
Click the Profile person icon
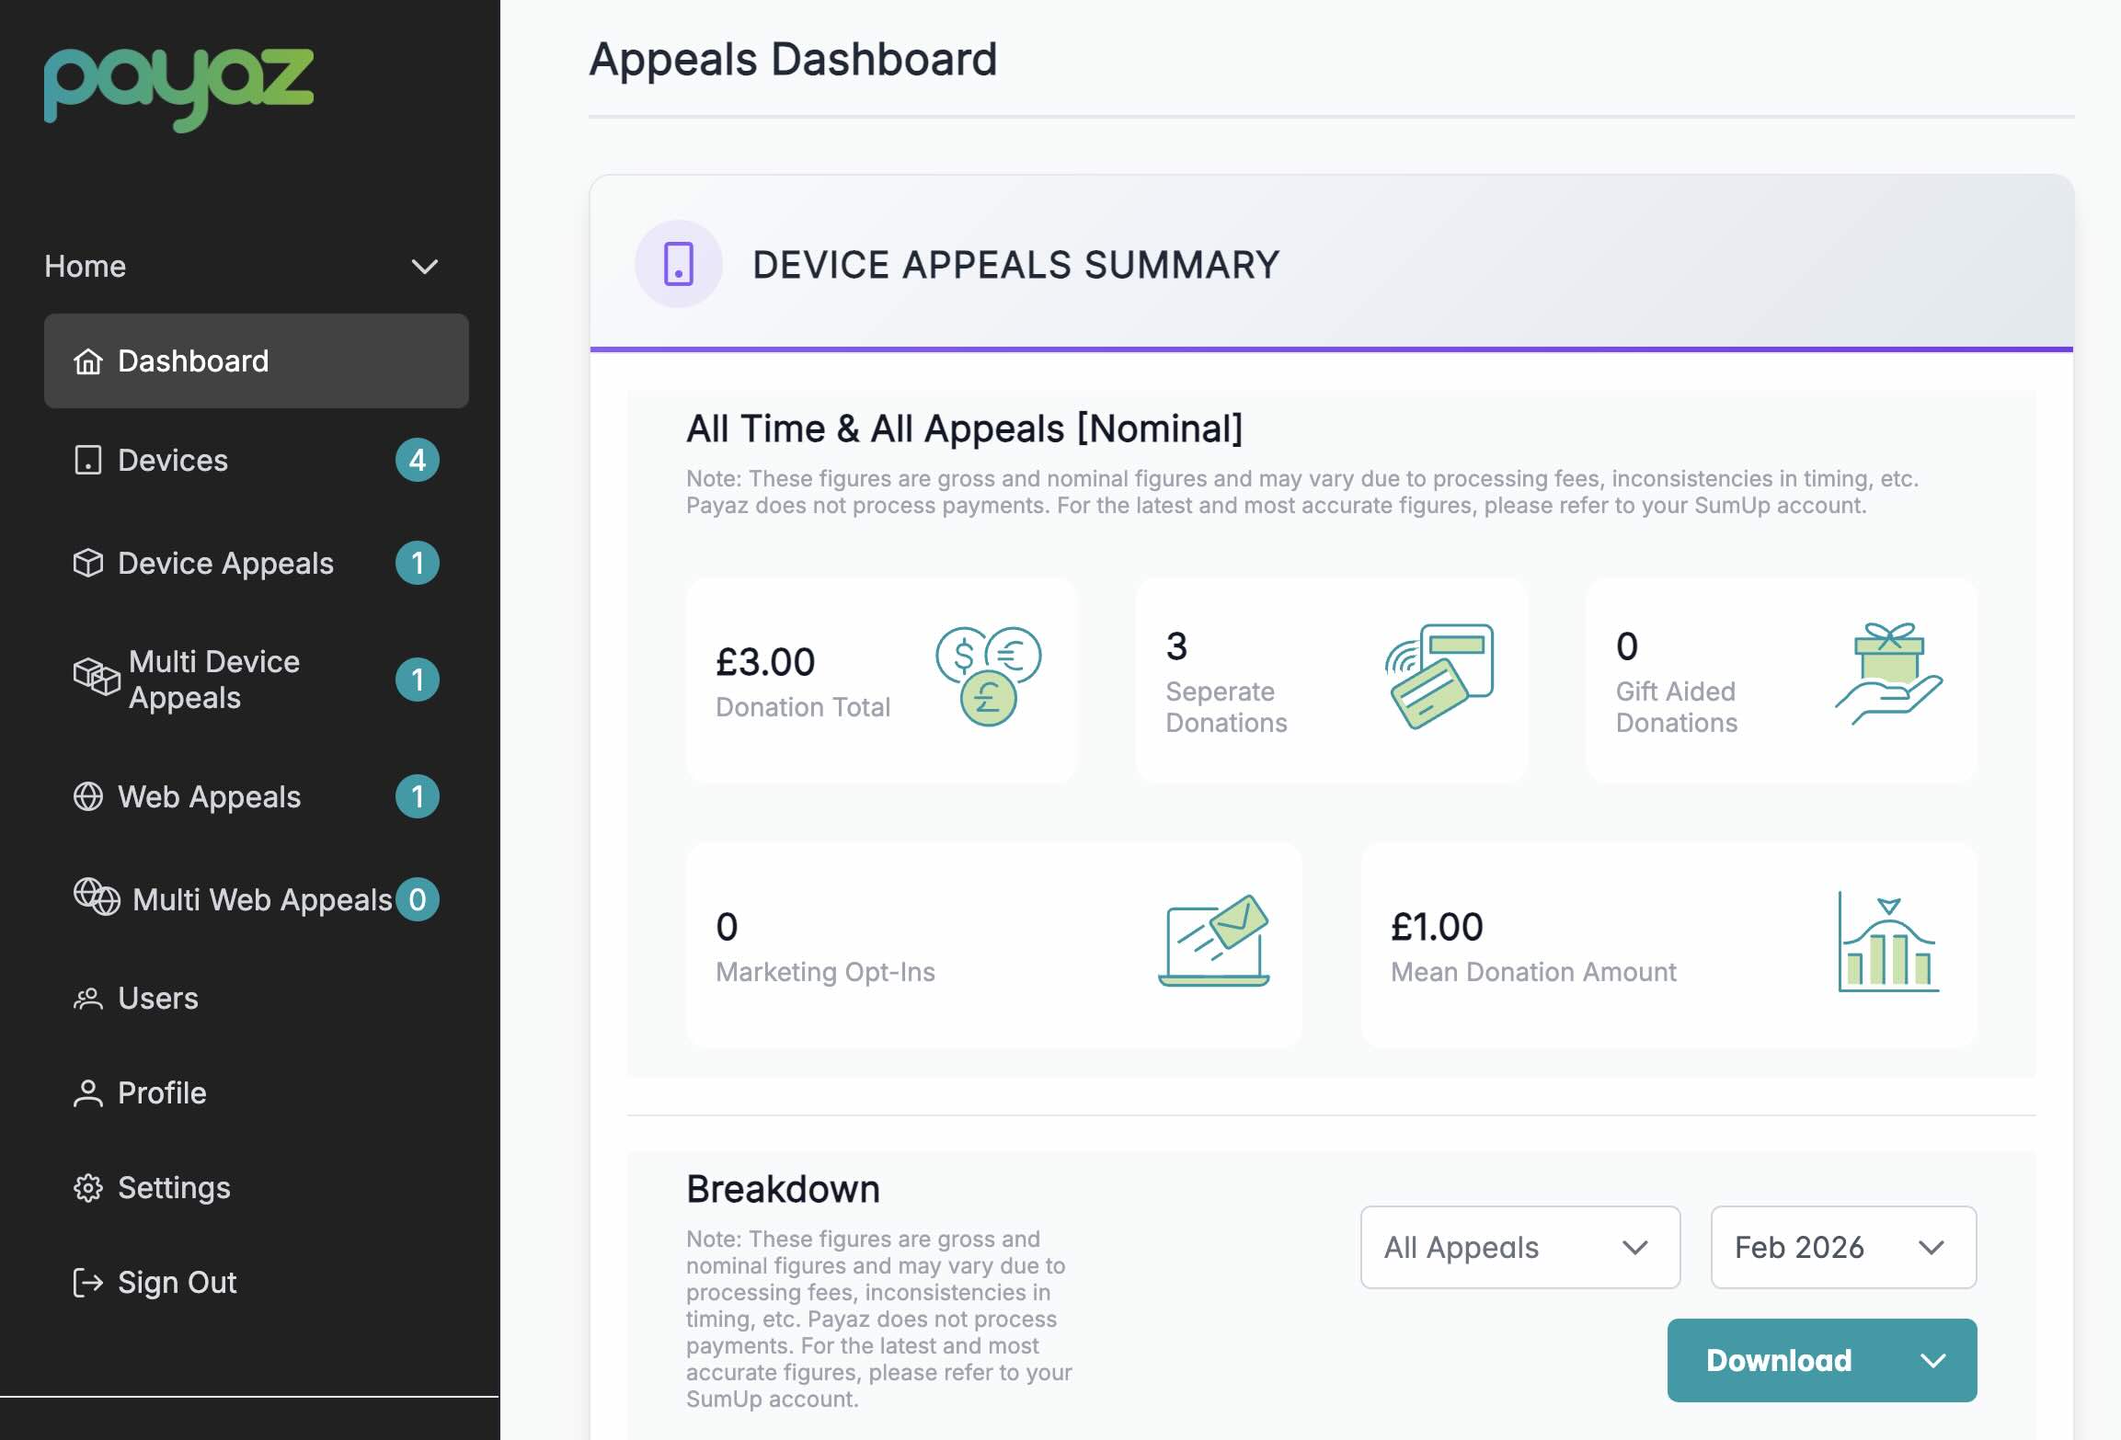click(x=87, y=1093)
